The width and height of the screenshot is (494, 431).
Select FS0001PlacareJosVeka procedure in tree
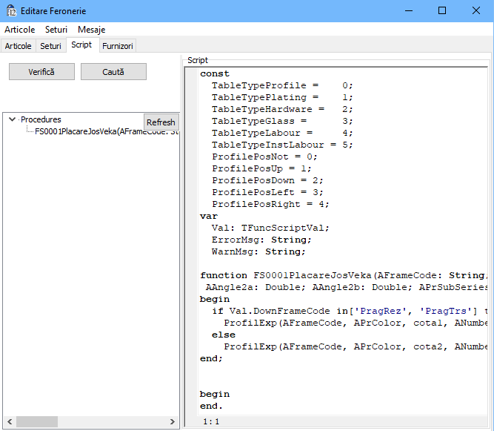(107, 131)
